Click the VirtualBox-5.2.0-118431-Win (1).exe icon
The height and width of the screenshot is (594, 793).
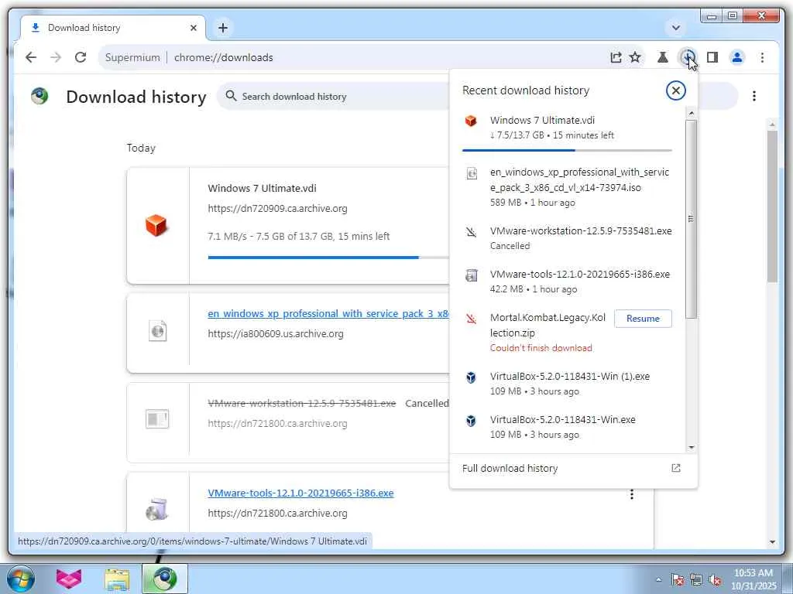(x=471, y=377)
